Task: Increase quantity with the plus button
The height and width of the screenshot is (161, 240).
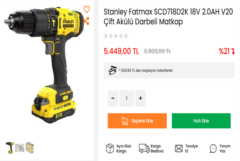Action: [141, 98]
